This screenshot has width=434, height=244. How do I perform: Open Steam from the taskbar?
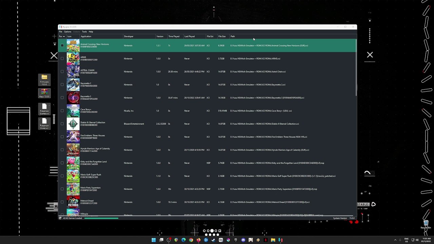pyautogui.click(x=213, y=240)
